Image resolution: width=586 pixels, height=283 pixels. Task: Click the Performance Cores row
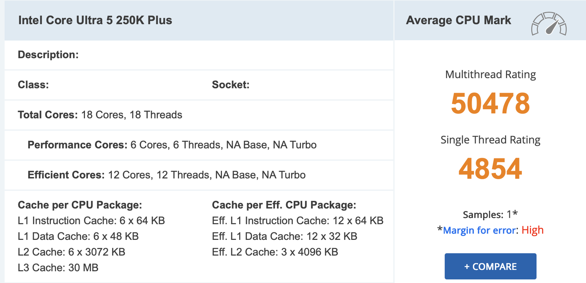tap(172, 145)
